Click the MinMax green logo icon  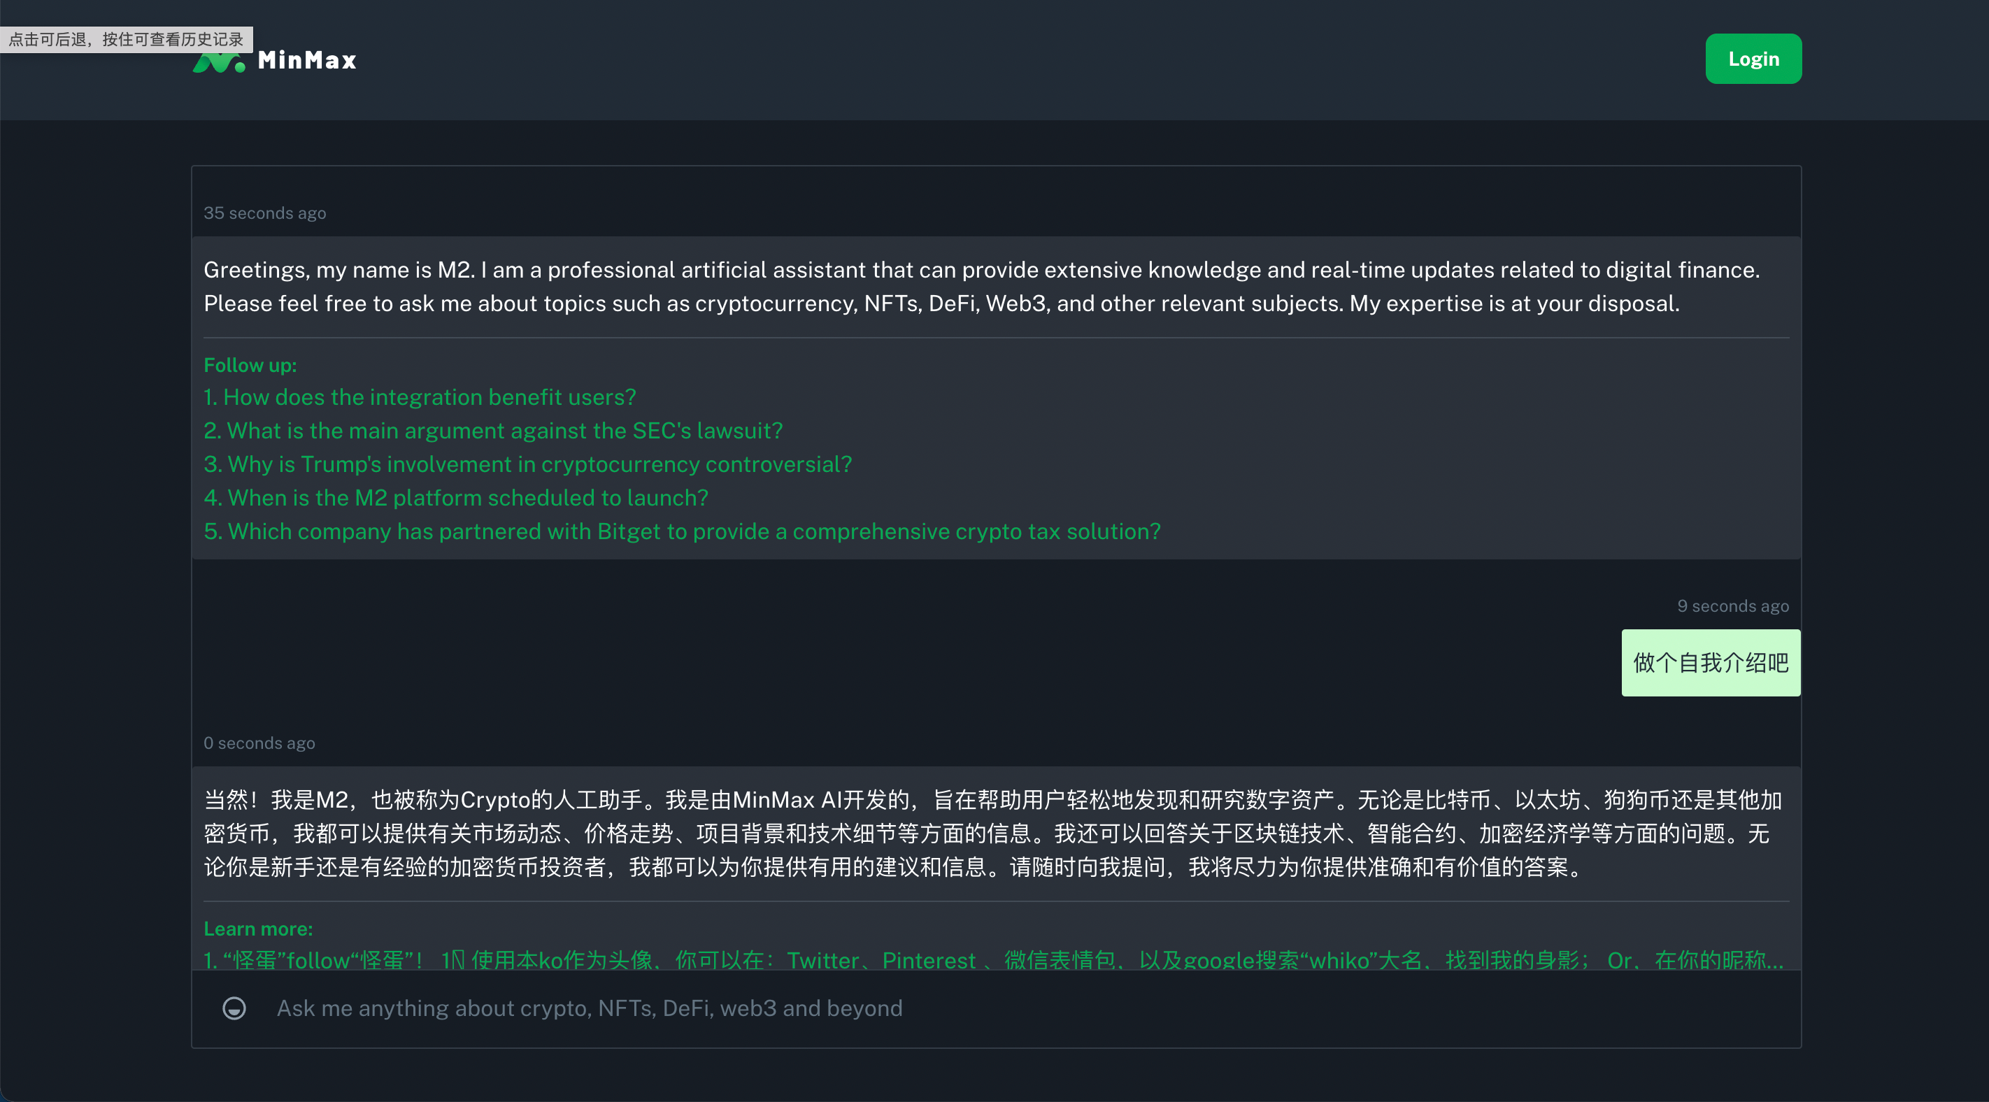click(x=220, y=64)
